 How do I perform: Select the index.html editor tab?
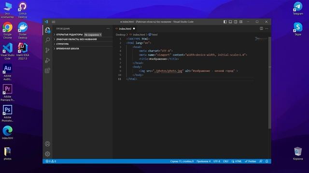click(125, 29)
